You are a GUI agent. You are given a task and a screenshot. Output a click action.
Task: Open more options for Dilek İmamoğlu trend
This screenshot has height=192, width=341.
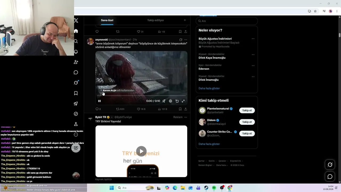[253, 77]
